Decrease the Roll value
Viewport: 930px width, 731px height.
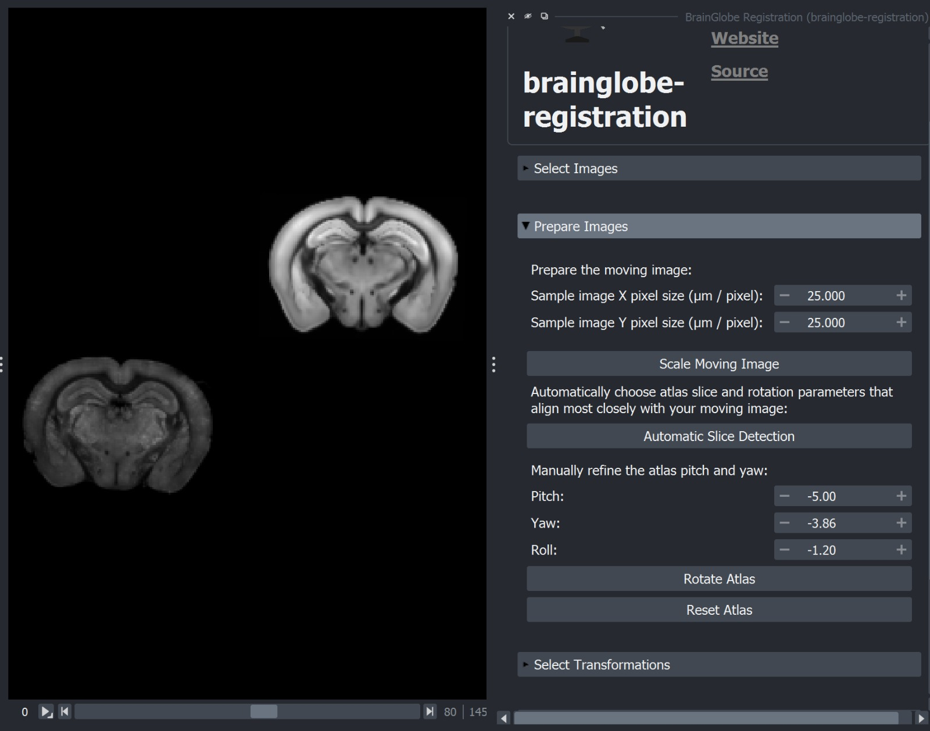coord(785,550)
